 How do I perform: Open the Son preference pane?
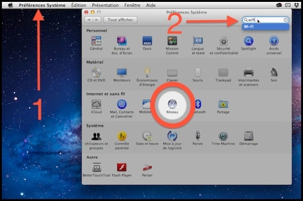(274, 75)
